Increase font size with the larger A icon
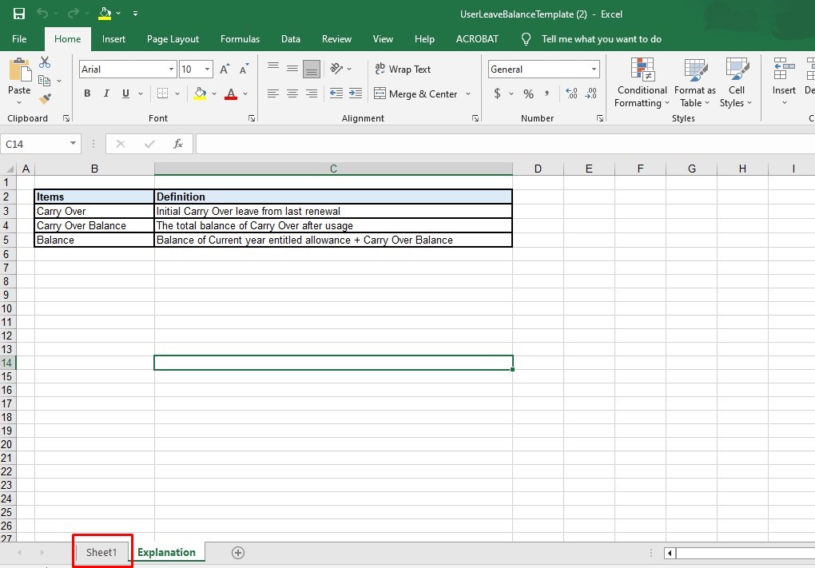Image resolution: width=815 pixels, height=568 pixels. (225, 70)
